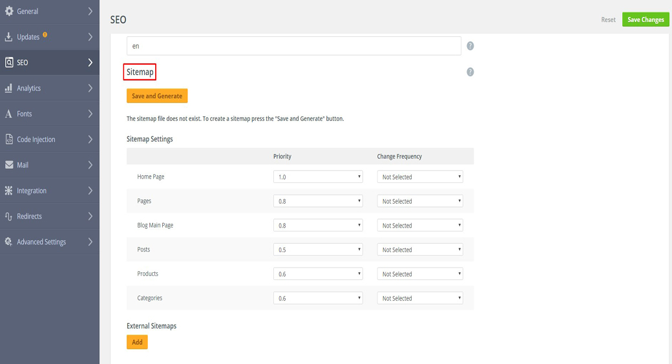Click help icon next to language field
672x364 pixels.
[x=470, y=46]
